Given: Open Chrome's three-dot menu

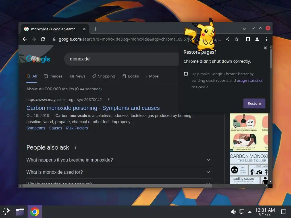Looking at the screenshot, I should click(266, 39).
